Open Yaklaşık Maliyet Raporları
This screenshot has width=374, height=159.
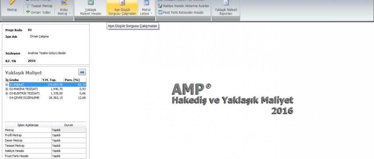226,9
